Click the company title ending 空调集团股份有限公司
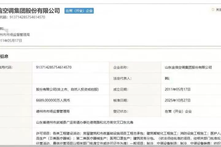Image resolution: width=221 pixels, height=147 pixels. (x=30, y=11)
